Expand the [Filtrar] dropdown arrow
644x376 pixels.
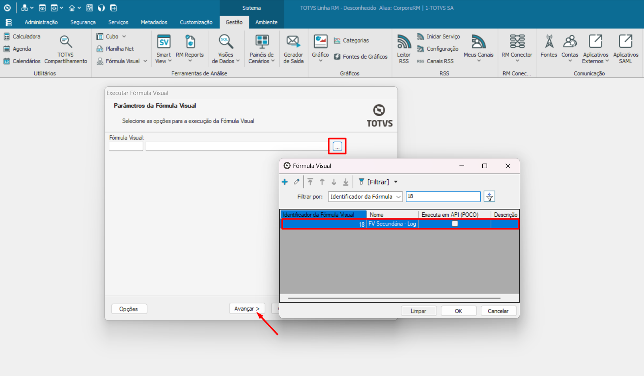tap(396, 182)
